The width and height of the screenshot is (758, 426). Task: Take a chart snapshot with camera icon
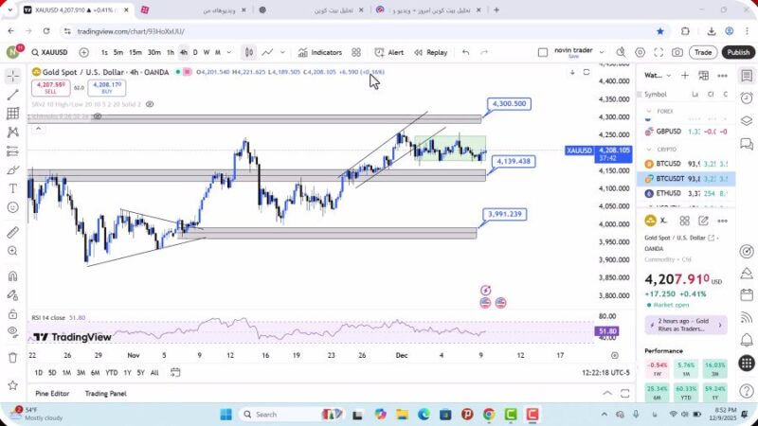pyautogui.click(x=677, y=53)
